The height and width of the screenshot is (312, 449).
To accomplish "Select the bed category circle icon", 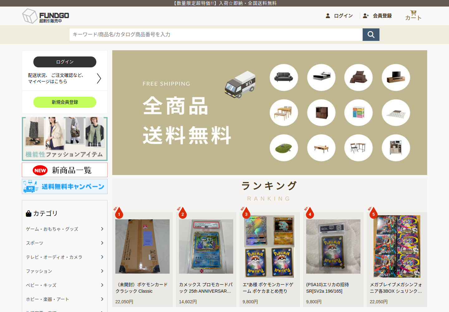I will pos(321,77).
